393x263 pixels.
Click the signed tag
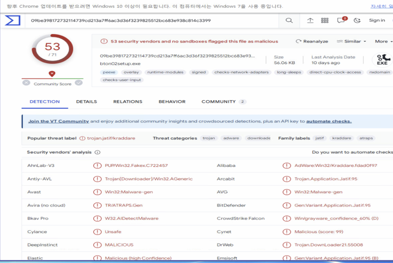coord(199,72)
